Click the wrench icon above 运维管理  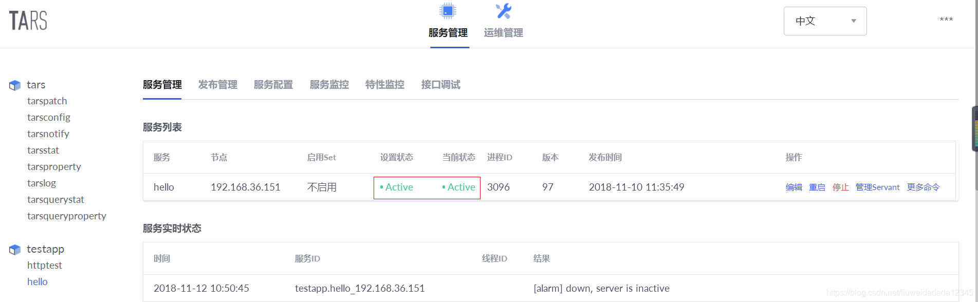pos(503,11)
